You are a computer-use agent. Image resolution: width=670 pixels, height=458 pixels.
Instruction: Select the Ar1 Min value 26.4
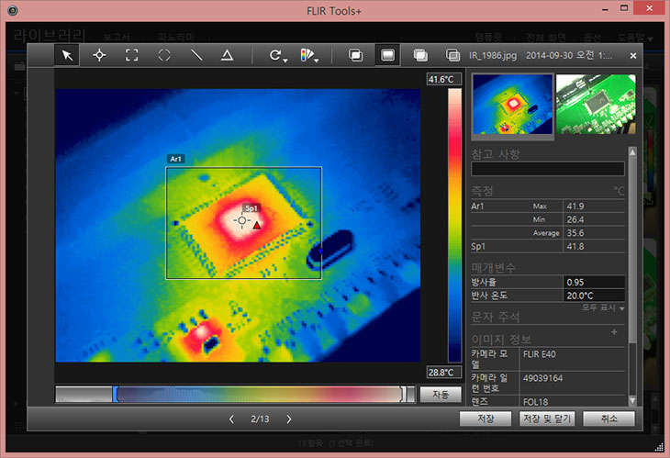(x=575, y=219)
